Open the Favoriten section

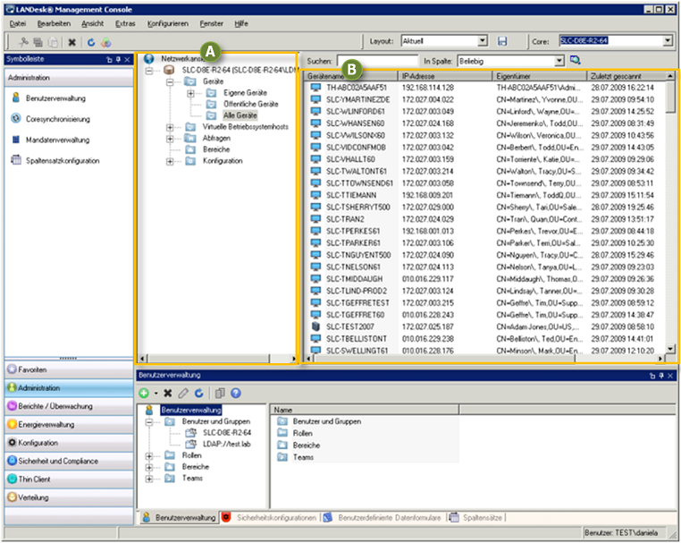tap(69, 369)
